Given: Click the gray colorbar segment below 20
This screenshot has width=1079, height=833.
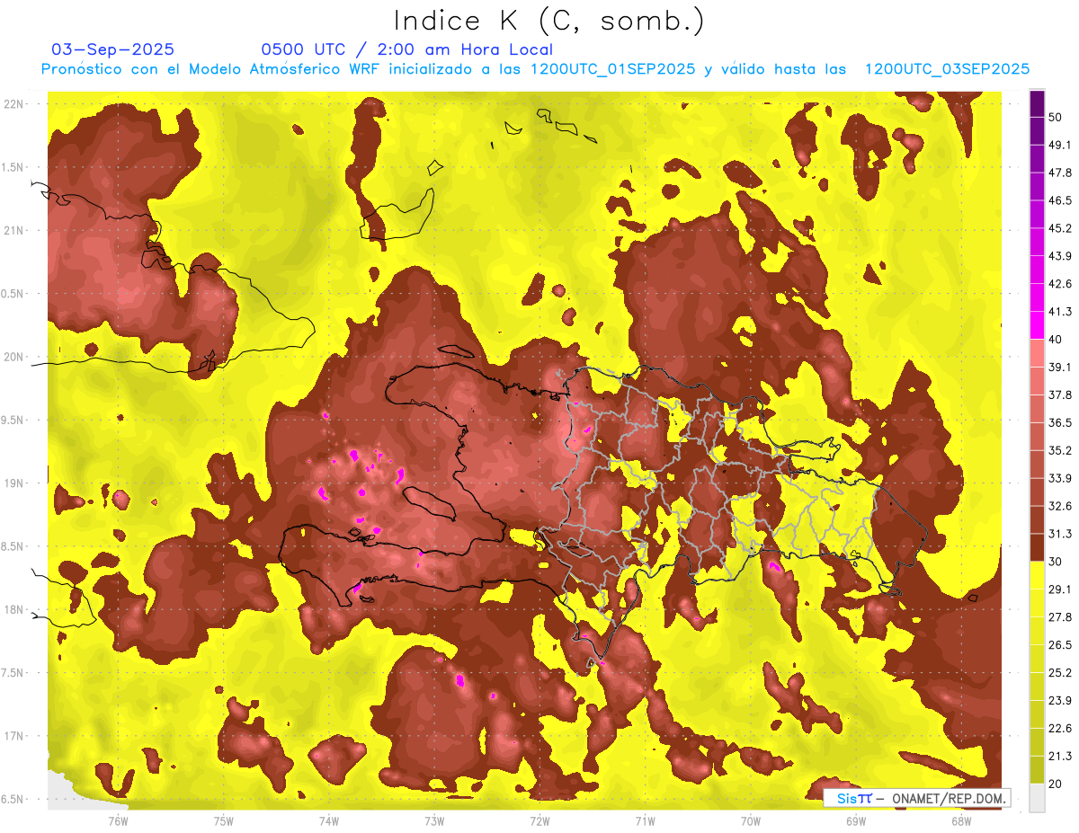Looking at the screenshot, I should (1037, 798).
